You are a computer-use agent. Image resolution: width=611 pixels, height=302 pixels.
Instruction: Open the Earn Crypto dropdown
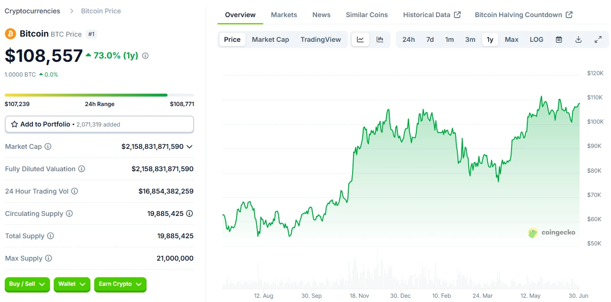pos(120,284)
